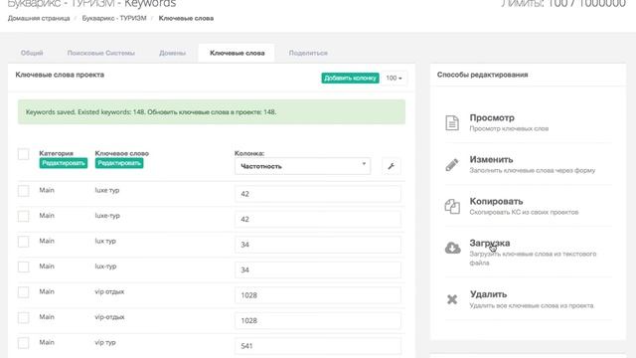This screenshot has height=358, width=636.
Task: Check the box for row 'lux тур'
Action: [x=23, y=242]
